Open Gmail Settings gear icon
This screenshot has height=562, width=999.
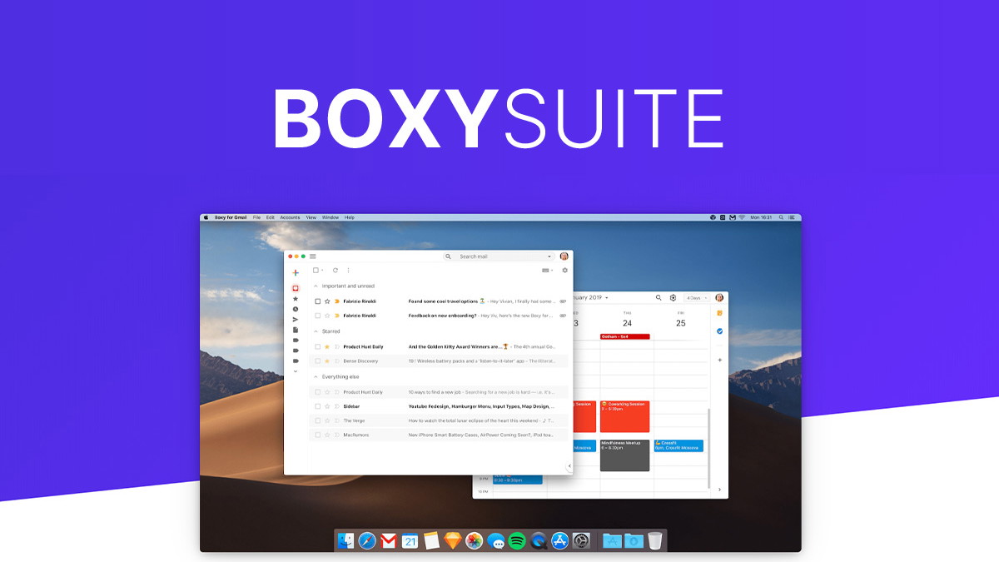pos(564,270)
